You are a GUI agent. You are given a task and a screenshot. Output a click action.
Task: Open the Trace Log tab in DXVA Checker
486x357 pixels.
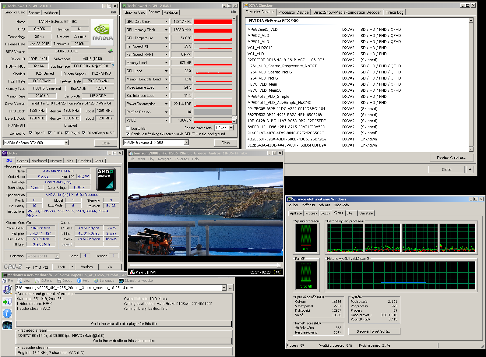coord(394,12)
